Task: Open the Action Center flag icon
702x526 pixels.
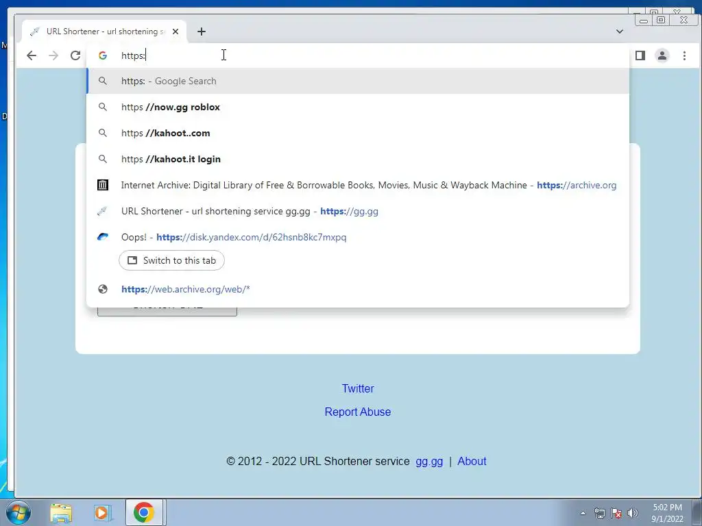Action: coord(616,513)
